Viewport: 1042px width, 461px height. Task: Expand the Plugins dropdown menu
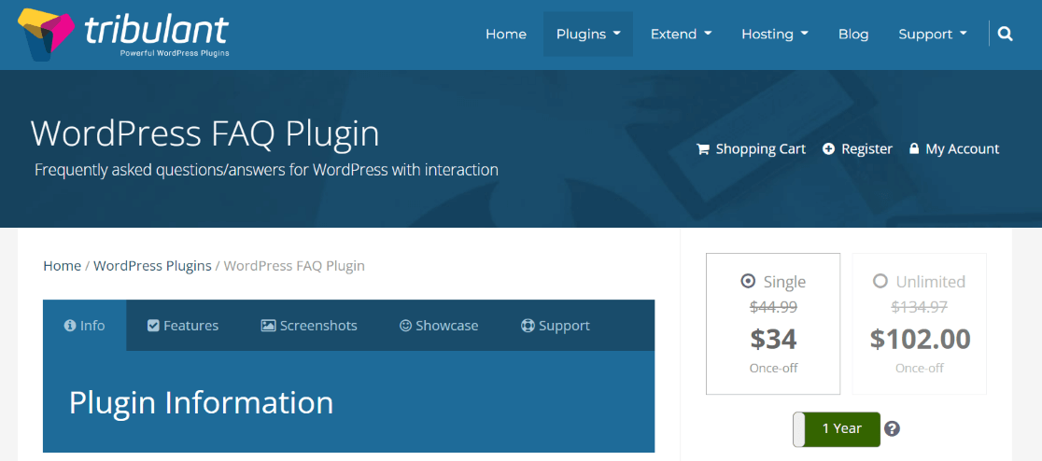pos(588,34)
